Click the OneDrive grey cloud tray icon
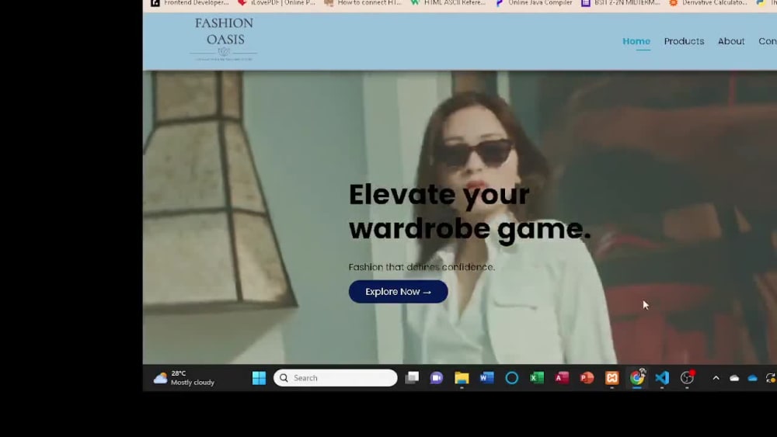This screenshot has height=437, width=777. coord(734,378)
